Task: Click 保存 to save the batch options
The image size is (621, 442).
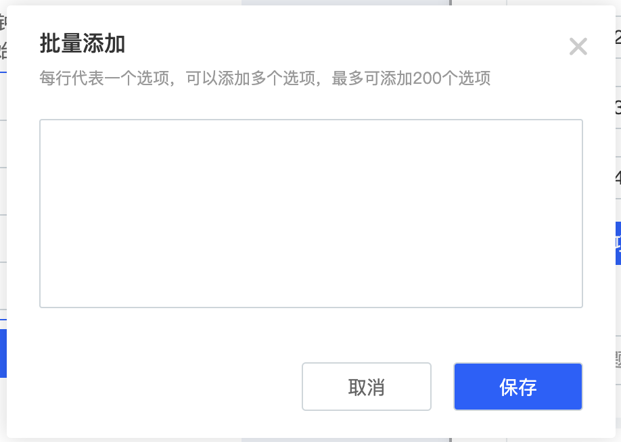Action: tap(518, 387)
